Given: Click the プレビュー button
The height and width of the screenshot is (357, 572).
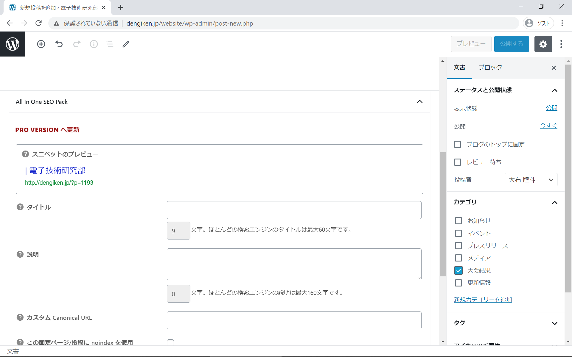Looking at the screenshot, I should tap(471, 44).
